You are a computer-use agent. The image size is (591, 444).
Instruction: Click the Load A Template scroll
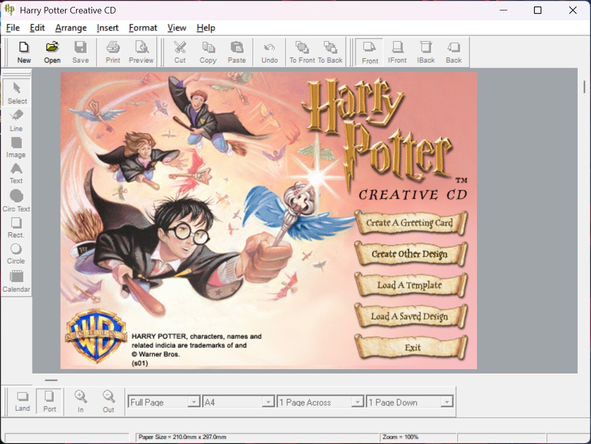coord(410,285)
